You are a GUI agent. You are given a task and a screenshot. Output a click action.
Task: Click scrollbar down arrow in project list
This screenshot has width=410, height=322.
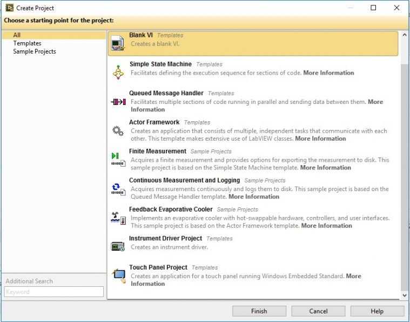coord(405,295)
